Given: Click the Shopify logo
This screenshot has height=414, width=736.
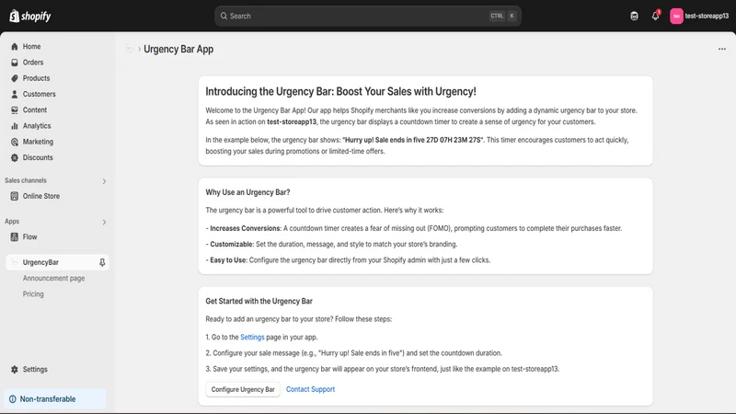Looking at the screenshot, I should point(30,16).
